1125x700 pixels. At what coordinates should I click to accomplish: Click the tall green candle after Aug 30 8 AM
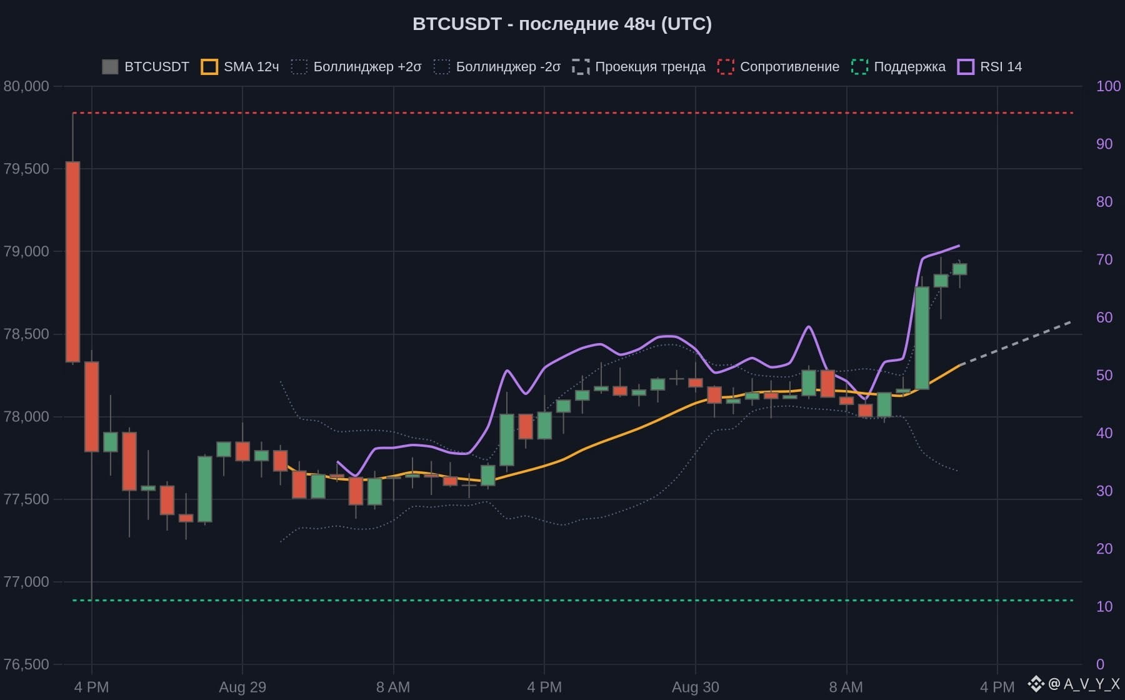[x=922, y=338]
